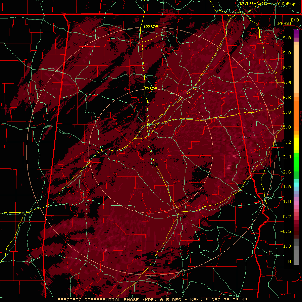Image resolution: width=302 pixels, height=302 pixels.
Task: Click the 1.0 value on the scale
Action: [x=287, y=202]
